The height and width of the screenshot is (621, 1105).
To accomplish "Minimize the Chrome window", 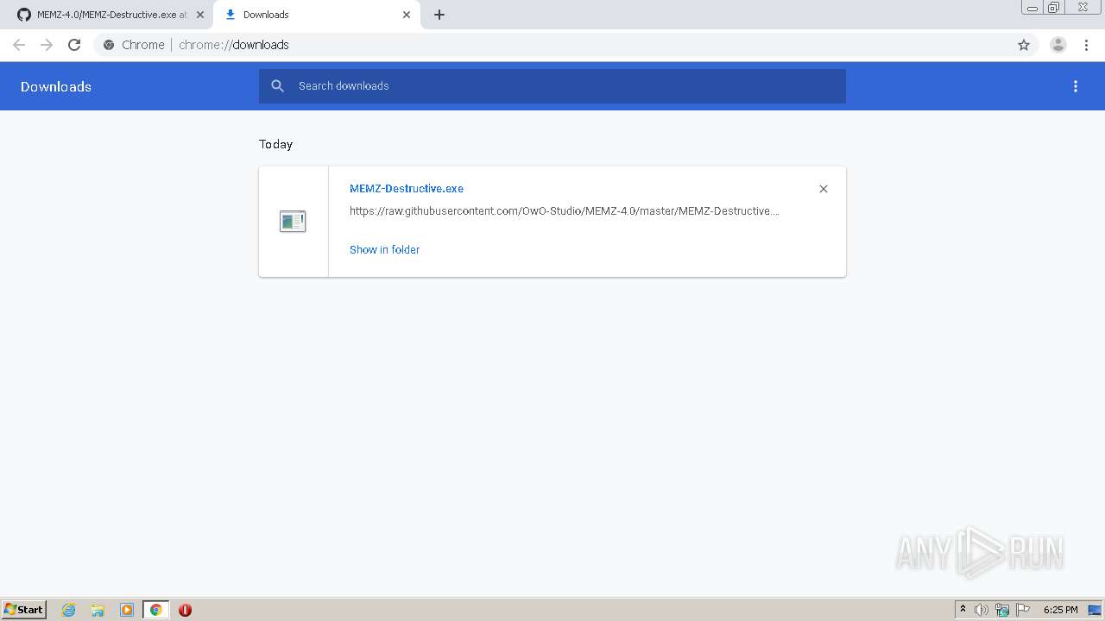I will click(x=1032, y=8).
